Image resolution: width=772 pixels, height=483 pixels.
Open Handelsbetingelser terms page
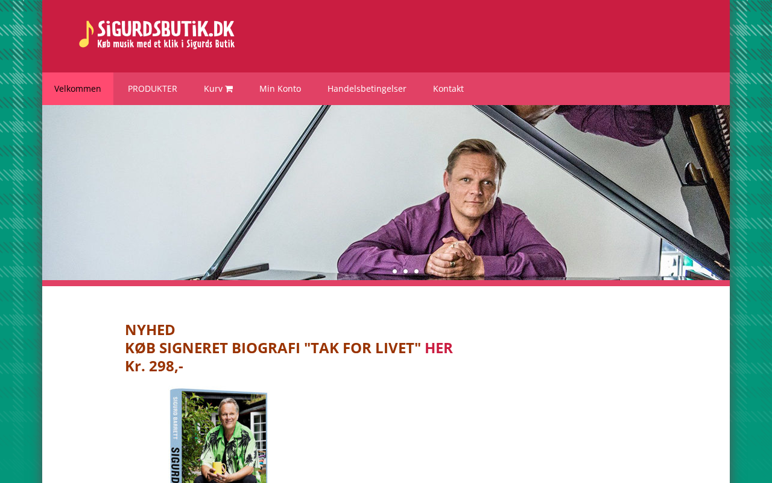click(x=367, y=89)
